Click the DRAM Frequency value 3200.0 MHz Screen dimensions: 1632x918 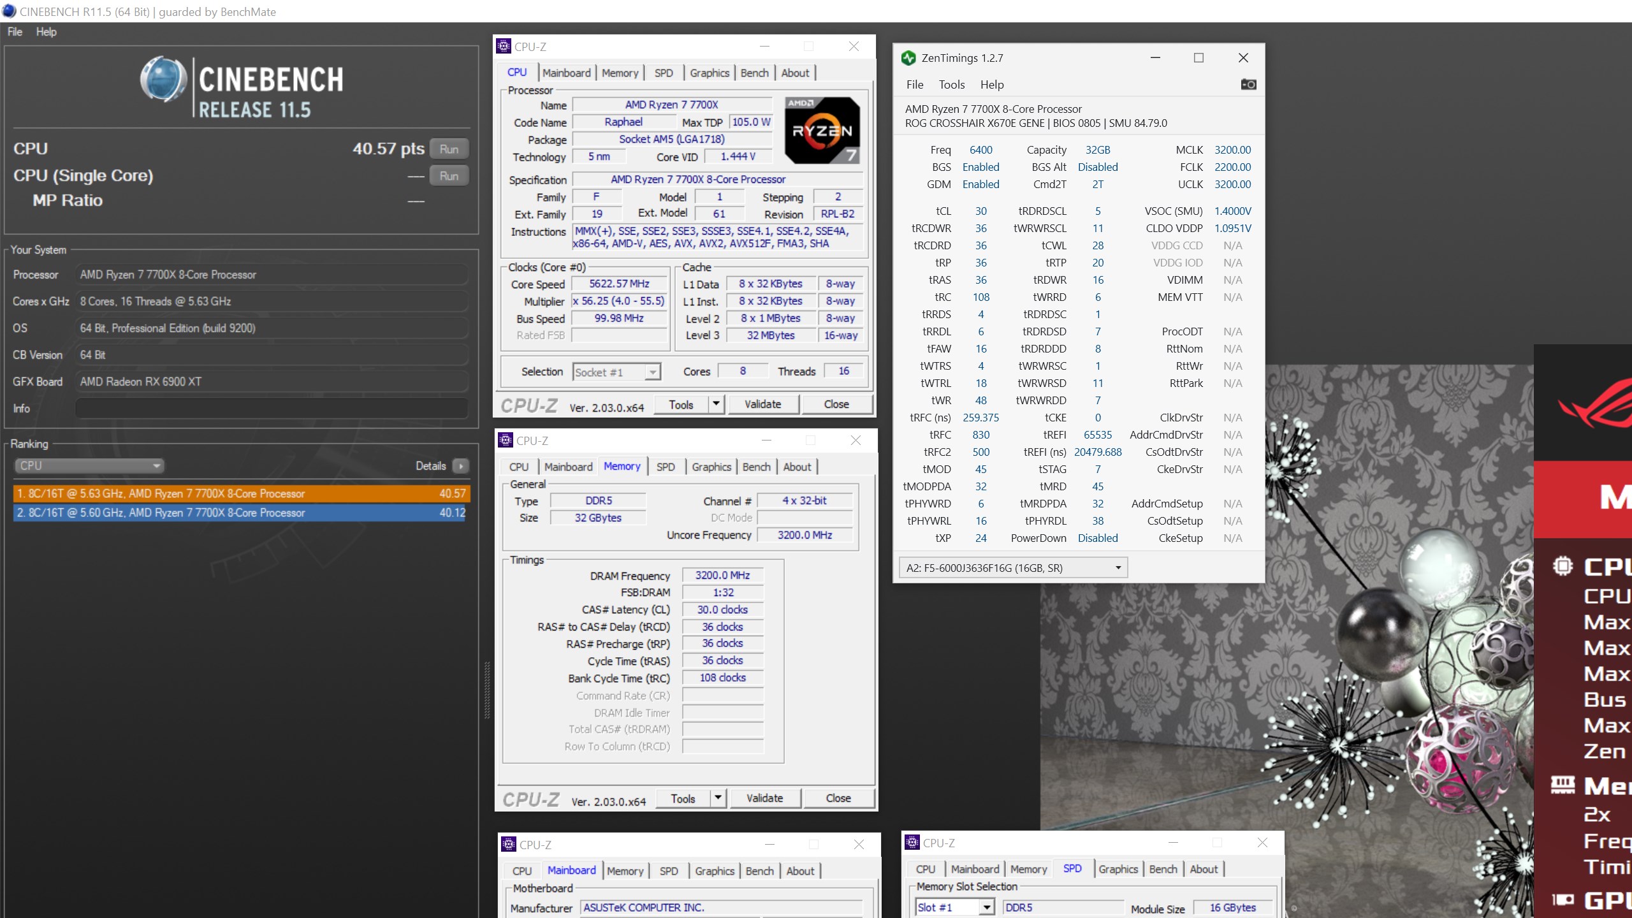pyautogui.click(x=722, y=575)
